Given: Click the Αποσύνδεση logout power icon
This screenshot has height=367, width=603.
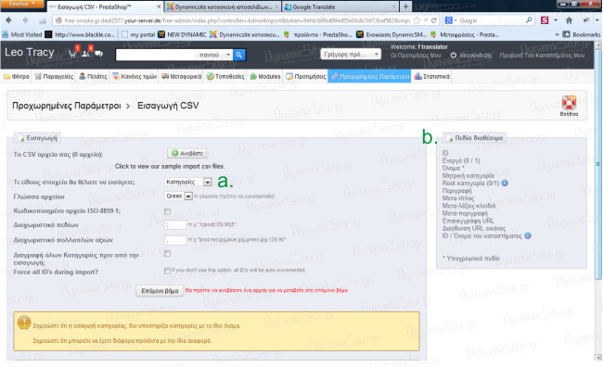Looking at the screenshot, I should [454, 56].
